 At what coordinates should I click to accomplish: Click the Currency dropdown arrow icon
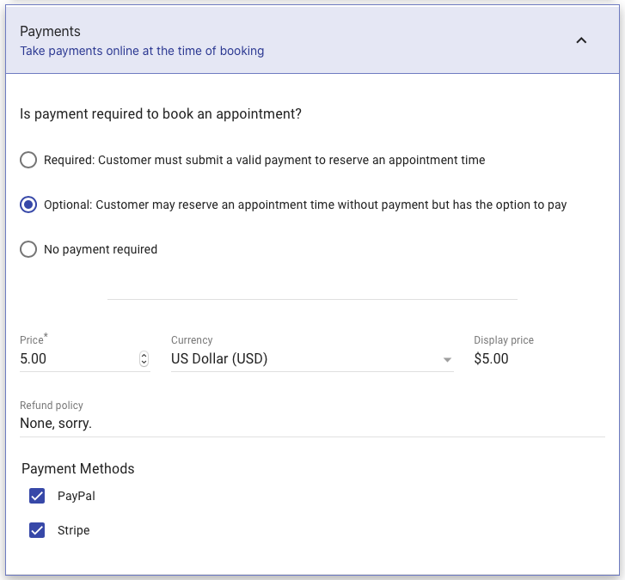click(447, 360)
